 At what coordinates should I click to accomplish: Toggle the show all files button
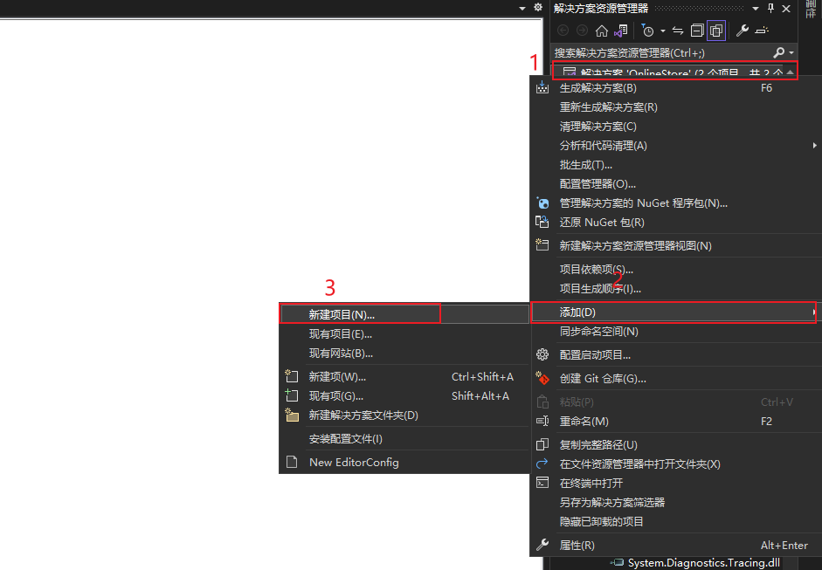click(x=716, y=31)
